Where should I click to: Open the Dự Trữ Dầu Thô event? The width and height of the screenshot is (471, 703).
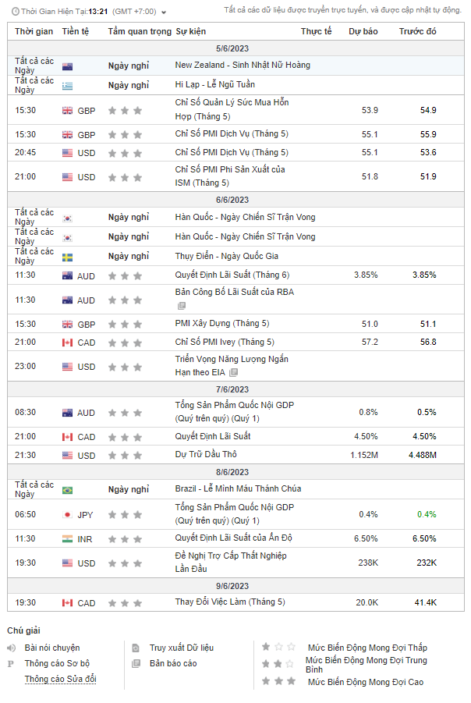(x=206, y=455)
